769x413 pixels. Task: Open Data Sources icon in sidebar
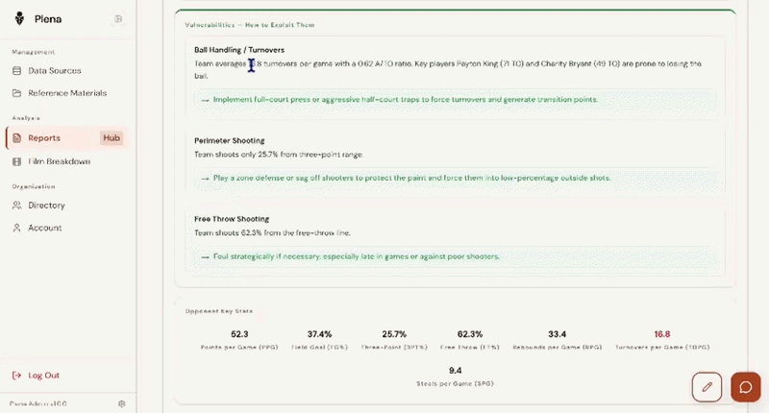tap(17, 70)
